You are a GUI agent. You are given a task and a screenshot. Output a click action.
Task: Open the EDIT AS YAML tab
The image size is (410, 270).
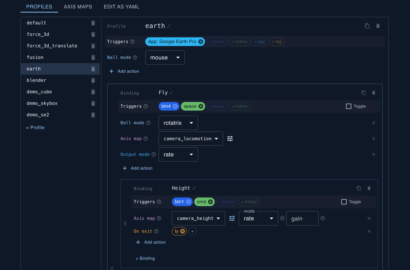(x=121, y=7)
